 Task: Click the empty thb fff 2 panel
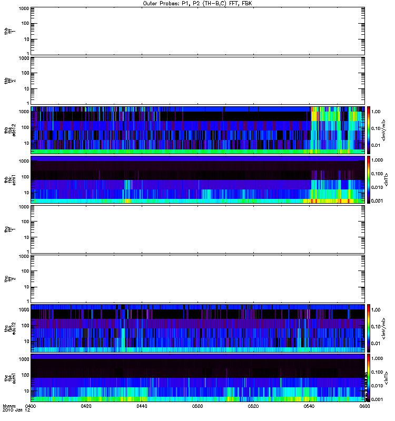198,81
